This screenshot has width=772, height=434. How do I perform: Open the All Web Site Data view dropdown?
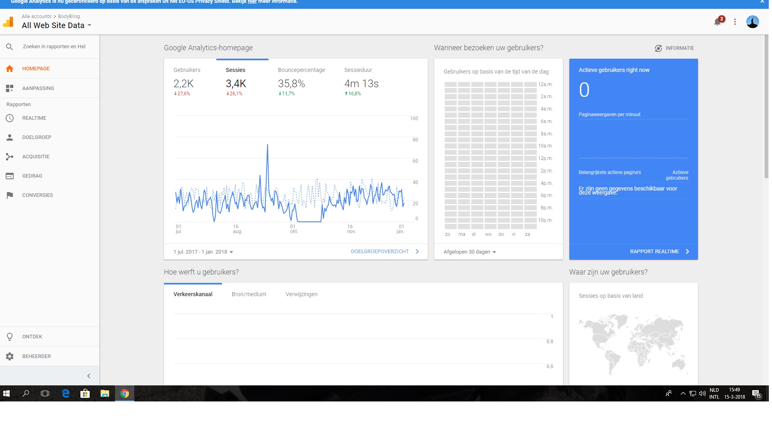click(57, 25)
